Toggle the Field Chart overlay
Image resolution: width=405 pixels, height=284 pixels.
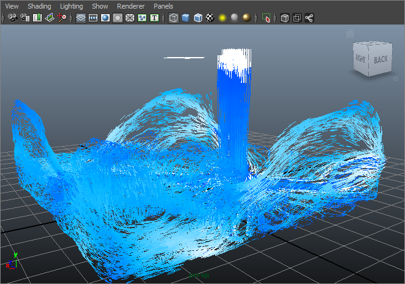click(x=130, y=18)
